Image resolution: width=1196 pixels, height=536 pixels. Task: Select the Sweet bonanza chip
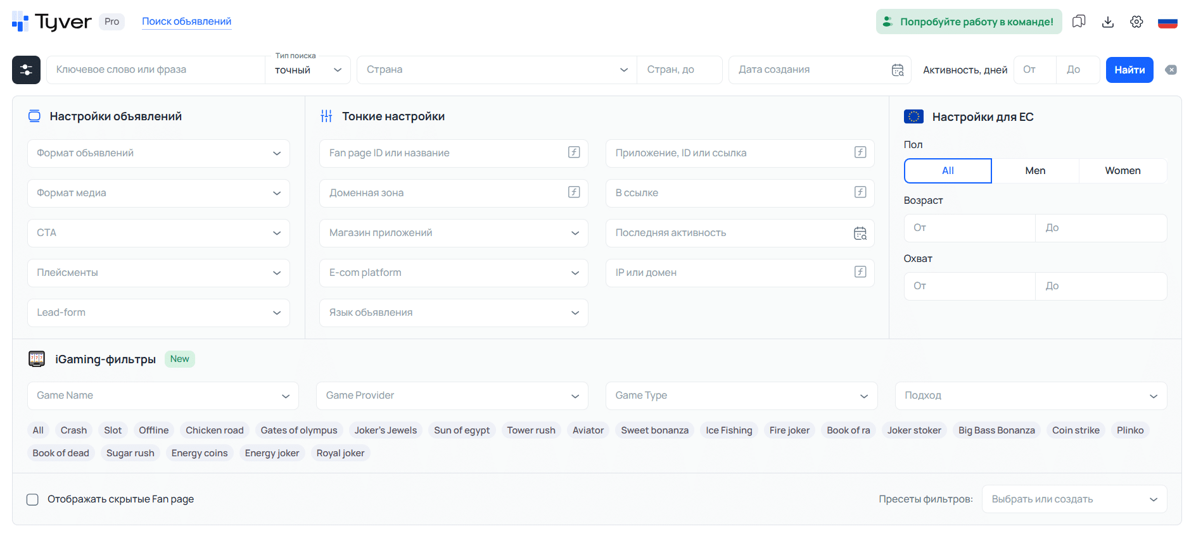(654, 430)
